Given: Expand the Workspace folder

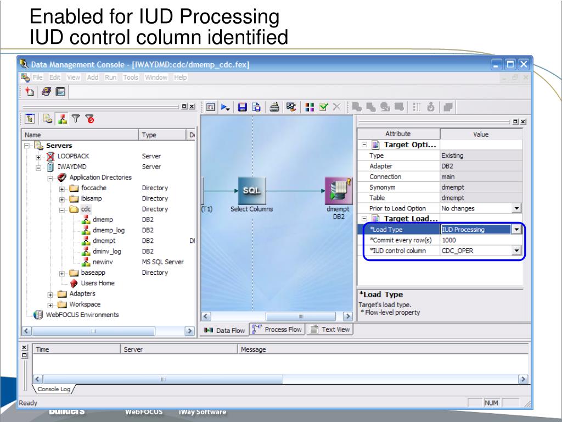Looking at the screenshot, I should (x=50, y=306).
